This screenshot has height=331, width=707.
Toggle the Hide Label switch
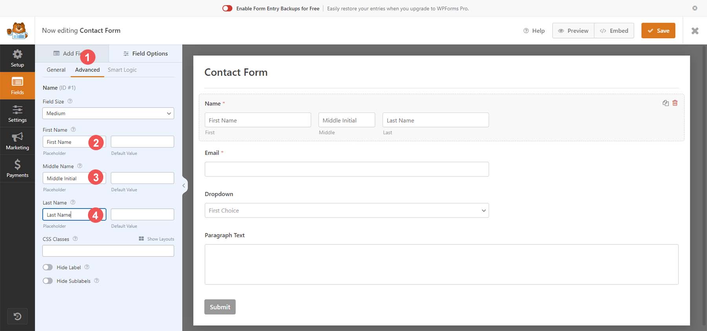tap(48, 267)
